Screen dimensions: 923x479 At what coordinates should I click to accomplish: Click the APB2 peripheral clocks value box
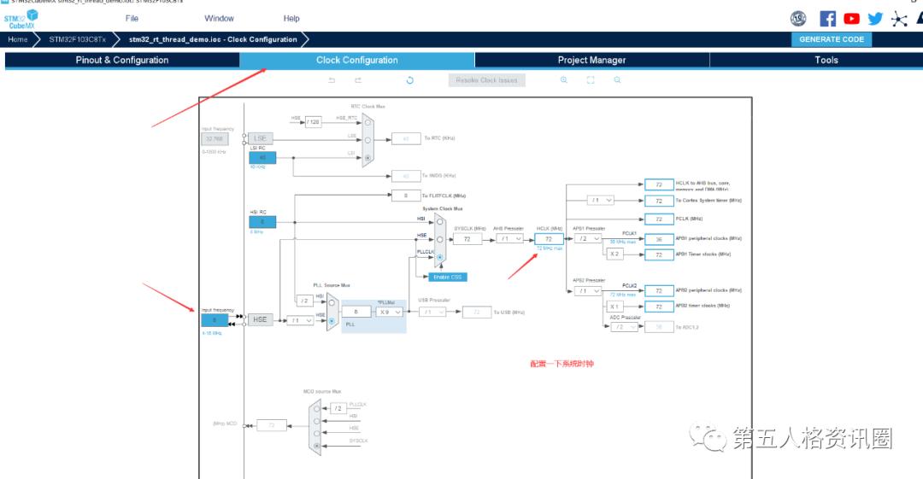click(x=659, y=290)
